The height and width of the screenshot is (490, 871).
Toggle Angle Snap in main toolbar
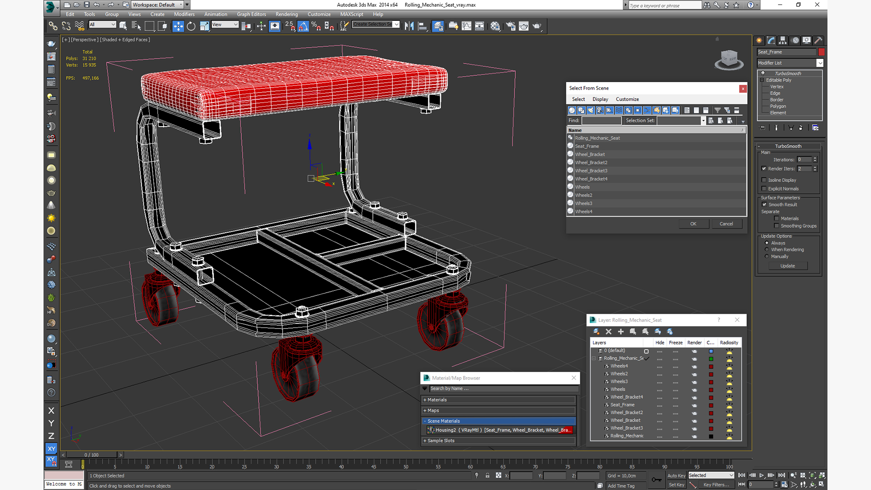(303, 26)
